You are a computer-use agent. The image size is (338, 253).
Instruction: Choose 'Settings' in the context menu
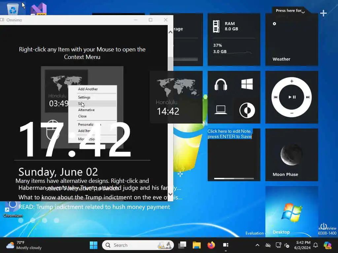[x=84, y=97]
